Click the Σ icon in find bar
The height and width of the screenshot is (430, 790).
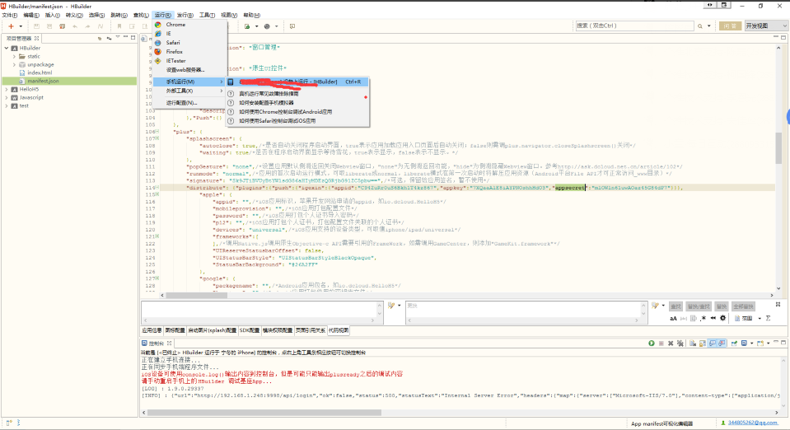tap(769, 319)
